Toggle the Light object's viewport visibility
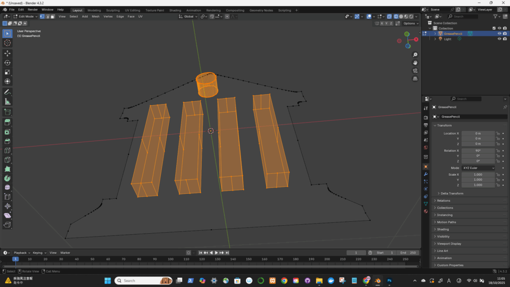This screenshot has width=510, height=287. 499,39
